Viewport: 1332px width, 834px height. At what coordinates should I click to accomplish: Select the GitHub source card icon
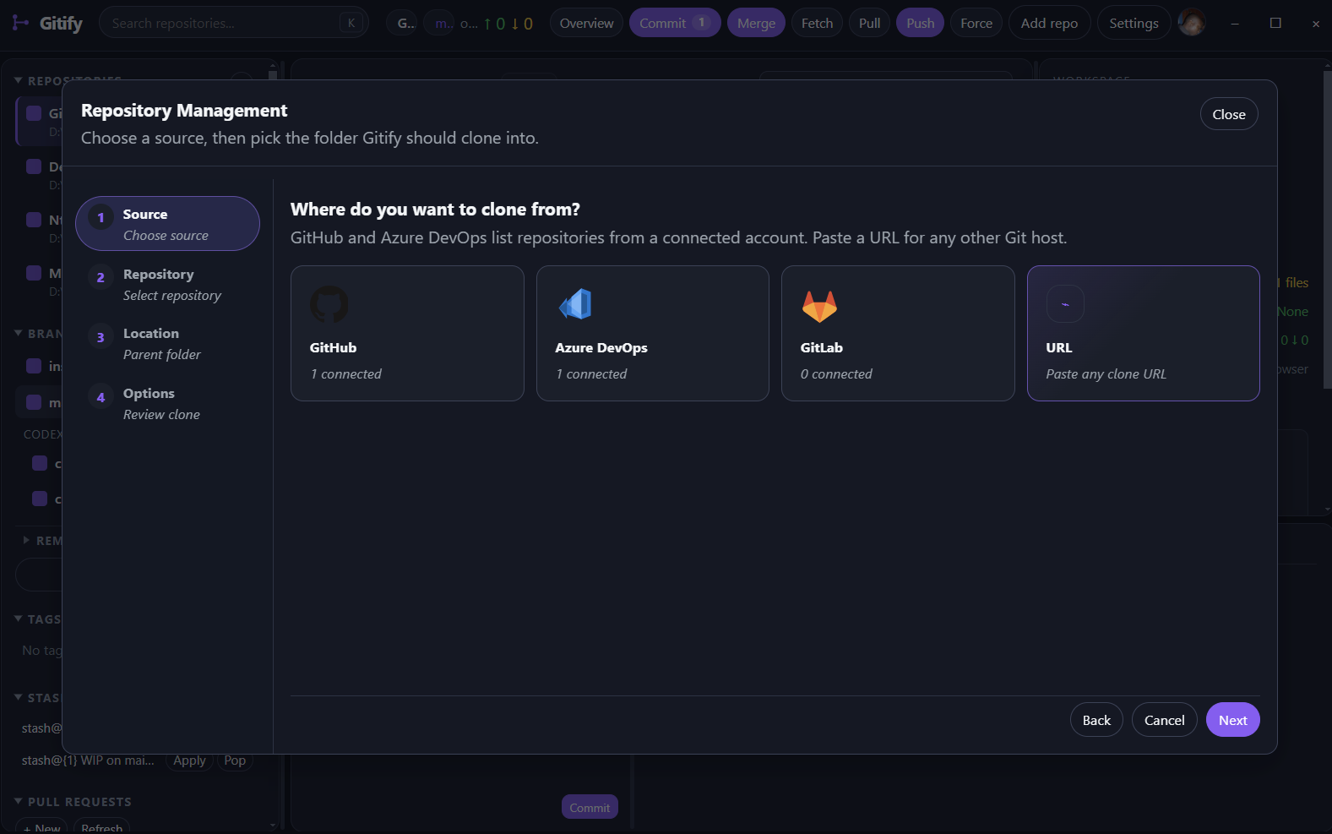[329, 304]
